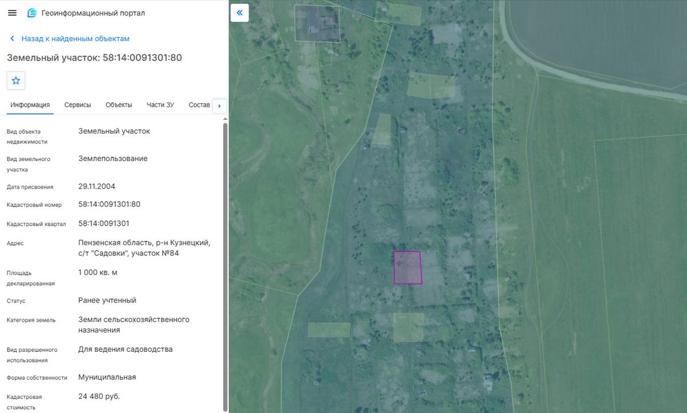Click the dark building parcel at map top
Image resolution: width=687 pixels, height=413 pixels.
(x=317, y=23)
